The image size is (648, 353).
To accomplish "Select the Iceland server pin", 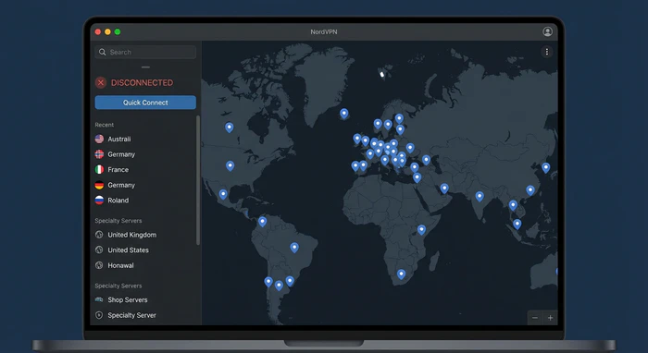I will coord(343,114).
